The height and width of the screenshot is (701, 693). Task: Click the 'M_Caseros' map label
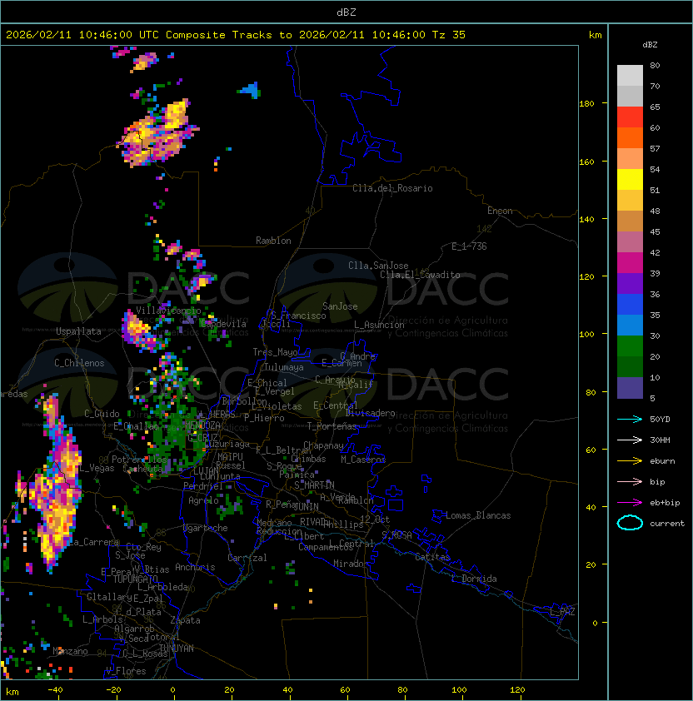point(363,460)
